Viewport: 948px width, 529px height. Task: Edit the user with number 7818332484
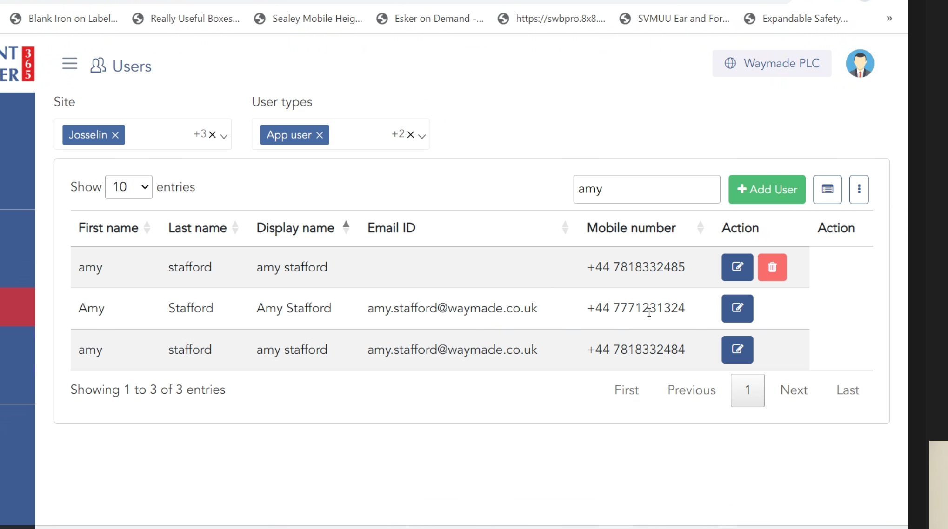pos(737,350)
